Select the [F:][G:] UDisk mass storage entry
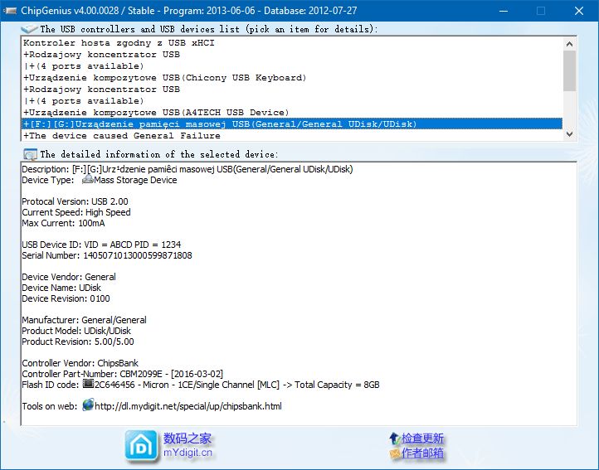This screenshot has height=470, width=599. (292, 124)
